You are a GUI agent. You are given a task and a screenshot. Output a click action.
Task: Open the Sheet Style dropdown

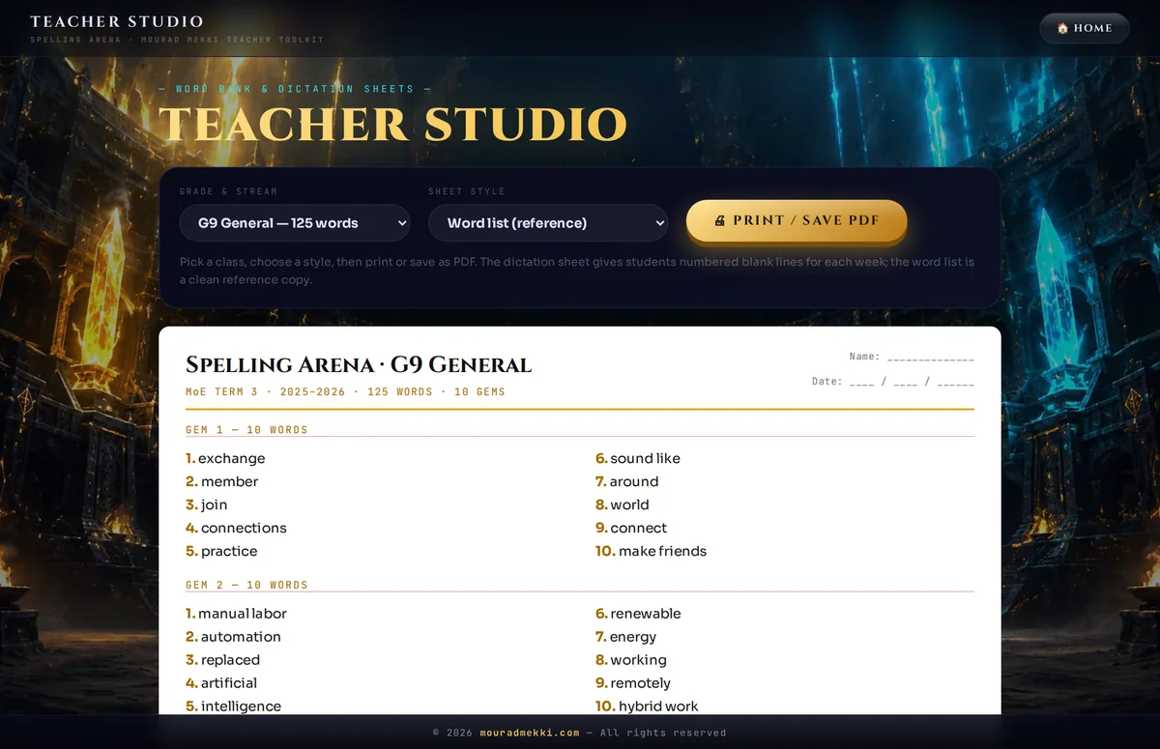tap(548, 222)
